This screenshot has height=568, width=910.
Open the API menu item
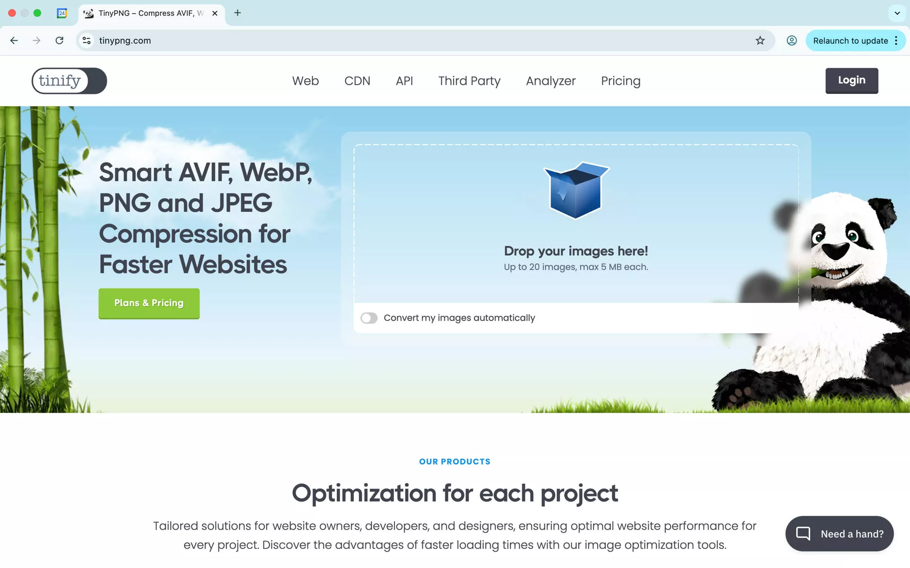404,81
